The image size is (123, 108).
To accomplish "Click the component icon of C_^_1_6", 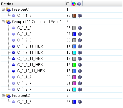I will click(14, 102).
